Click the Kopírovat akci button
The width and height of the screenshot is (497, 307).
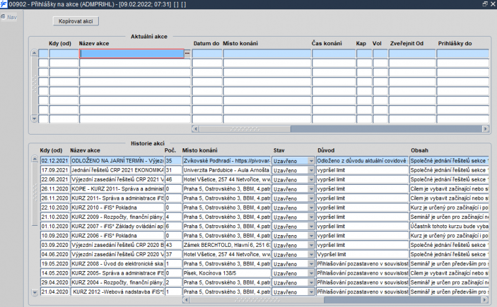75,21
